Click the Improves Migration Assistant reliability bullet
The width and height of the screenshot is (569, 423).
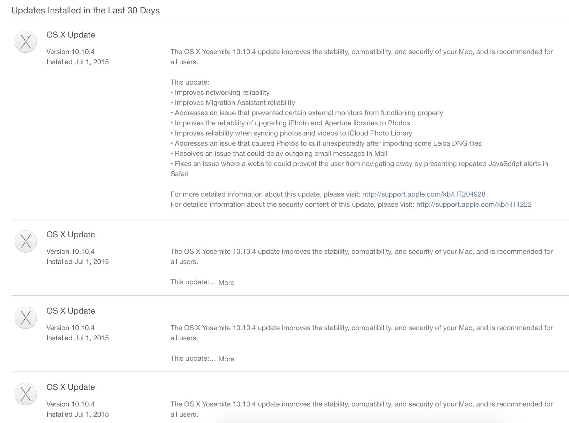pyautogui.click(x=235, y=102)
